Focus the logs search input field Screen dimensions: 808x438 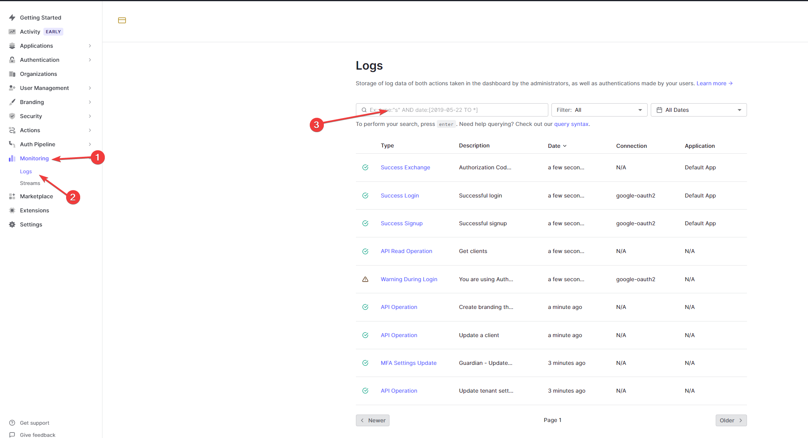point(452,110)
